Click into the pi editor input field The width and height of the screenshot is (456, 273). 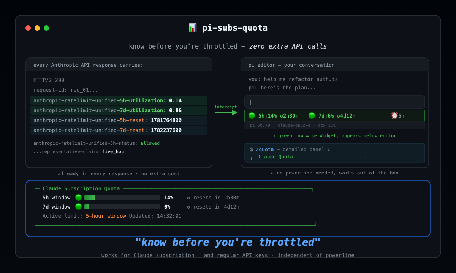tap(335, 102)
